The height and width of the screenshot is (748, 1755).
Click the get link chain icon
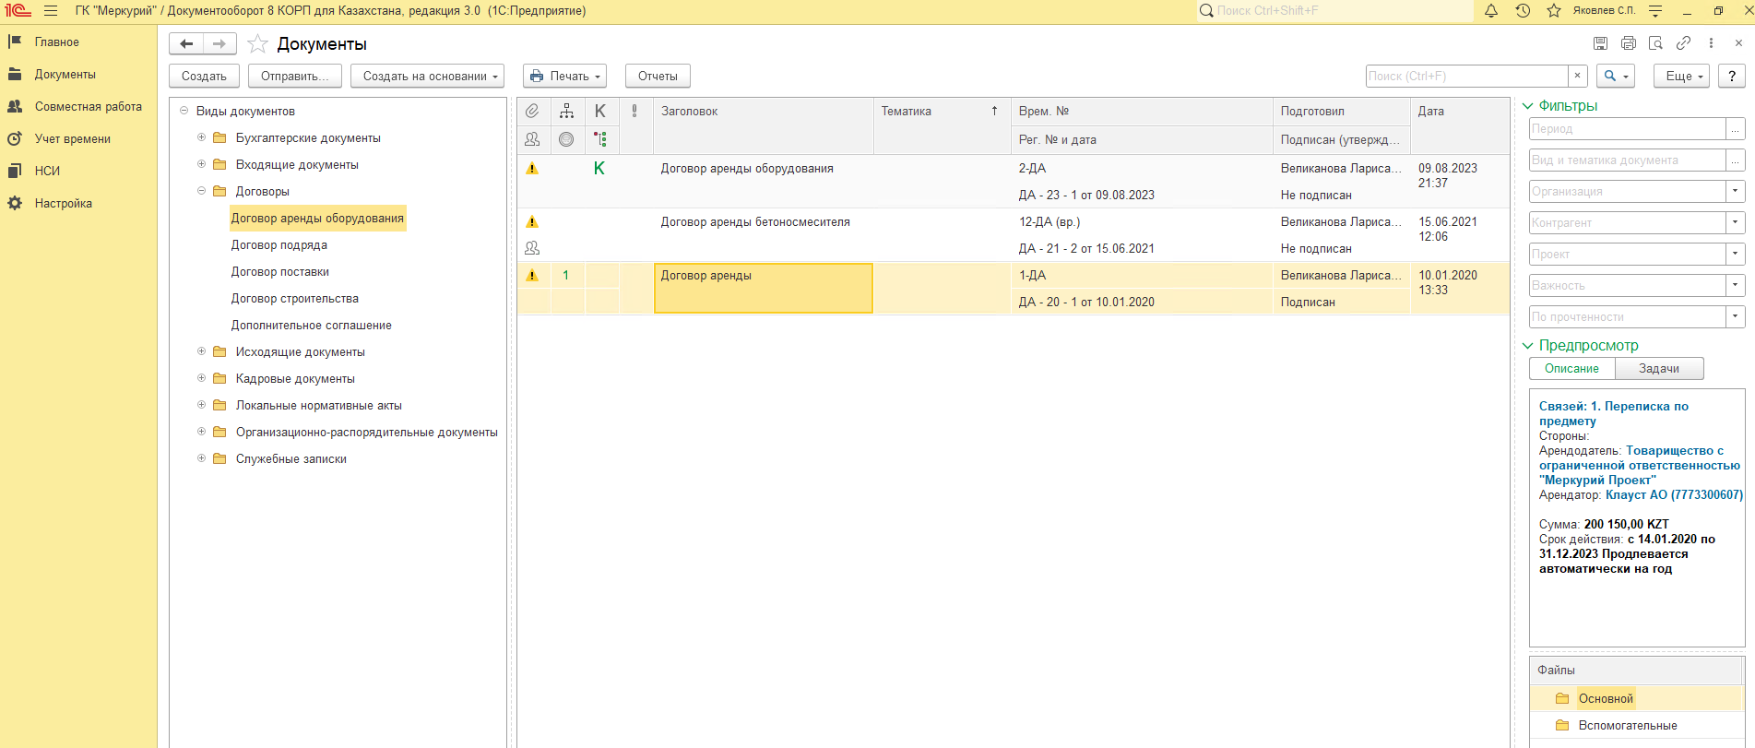[x=1683, y=43]
